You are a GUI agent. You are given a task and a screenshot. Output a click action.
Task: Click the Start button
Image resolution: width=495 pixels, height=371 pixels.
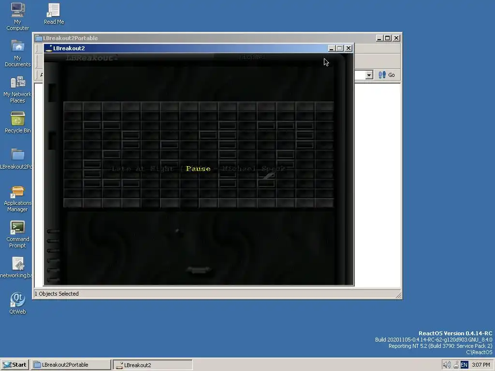[15, 365]
